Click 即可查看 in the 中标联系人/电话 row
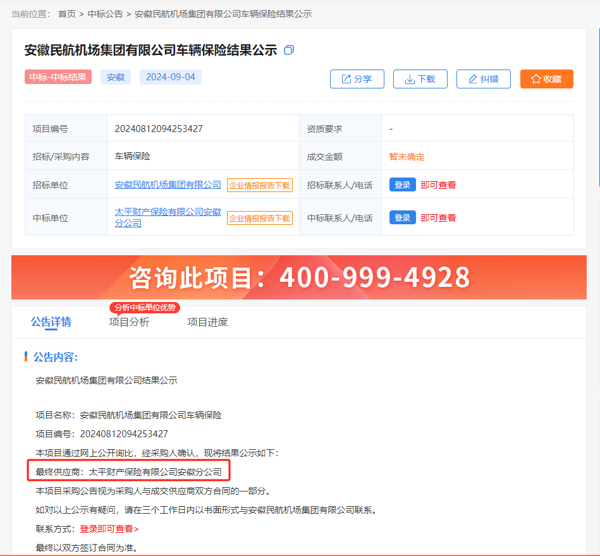Viewport: 600px width, 556px height. point(439,218)
